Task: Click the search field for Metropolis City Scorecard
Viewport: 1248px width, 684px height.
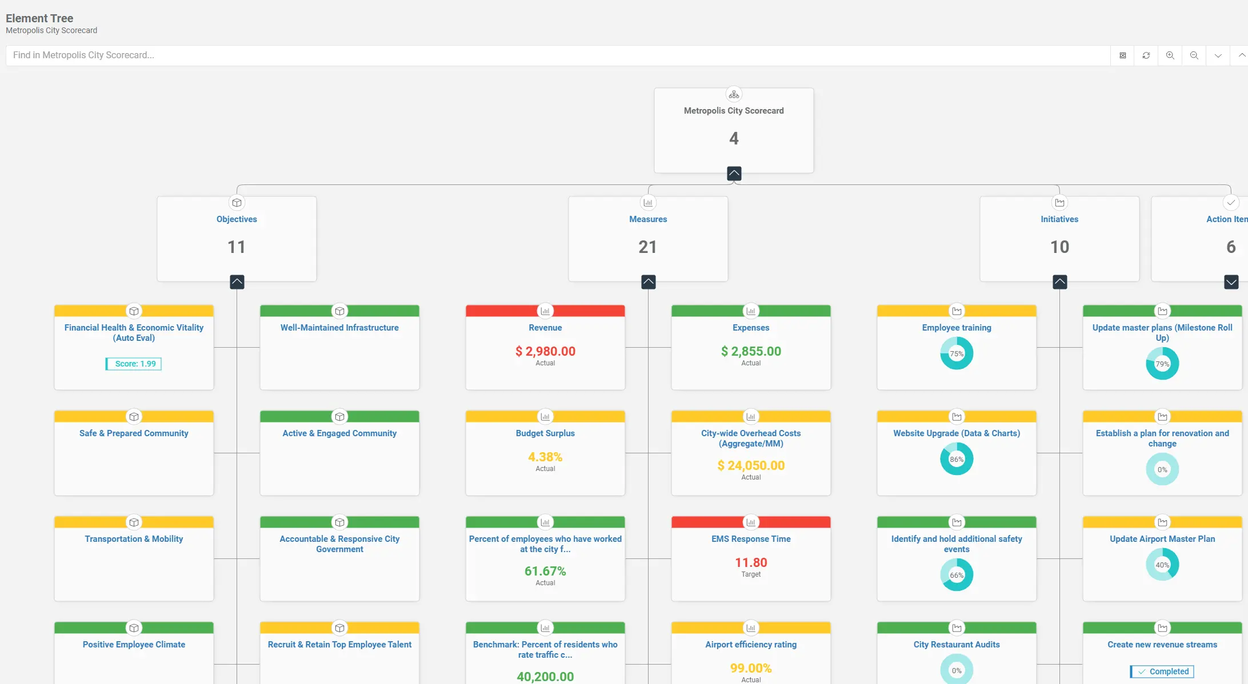Action: point(558,55)
